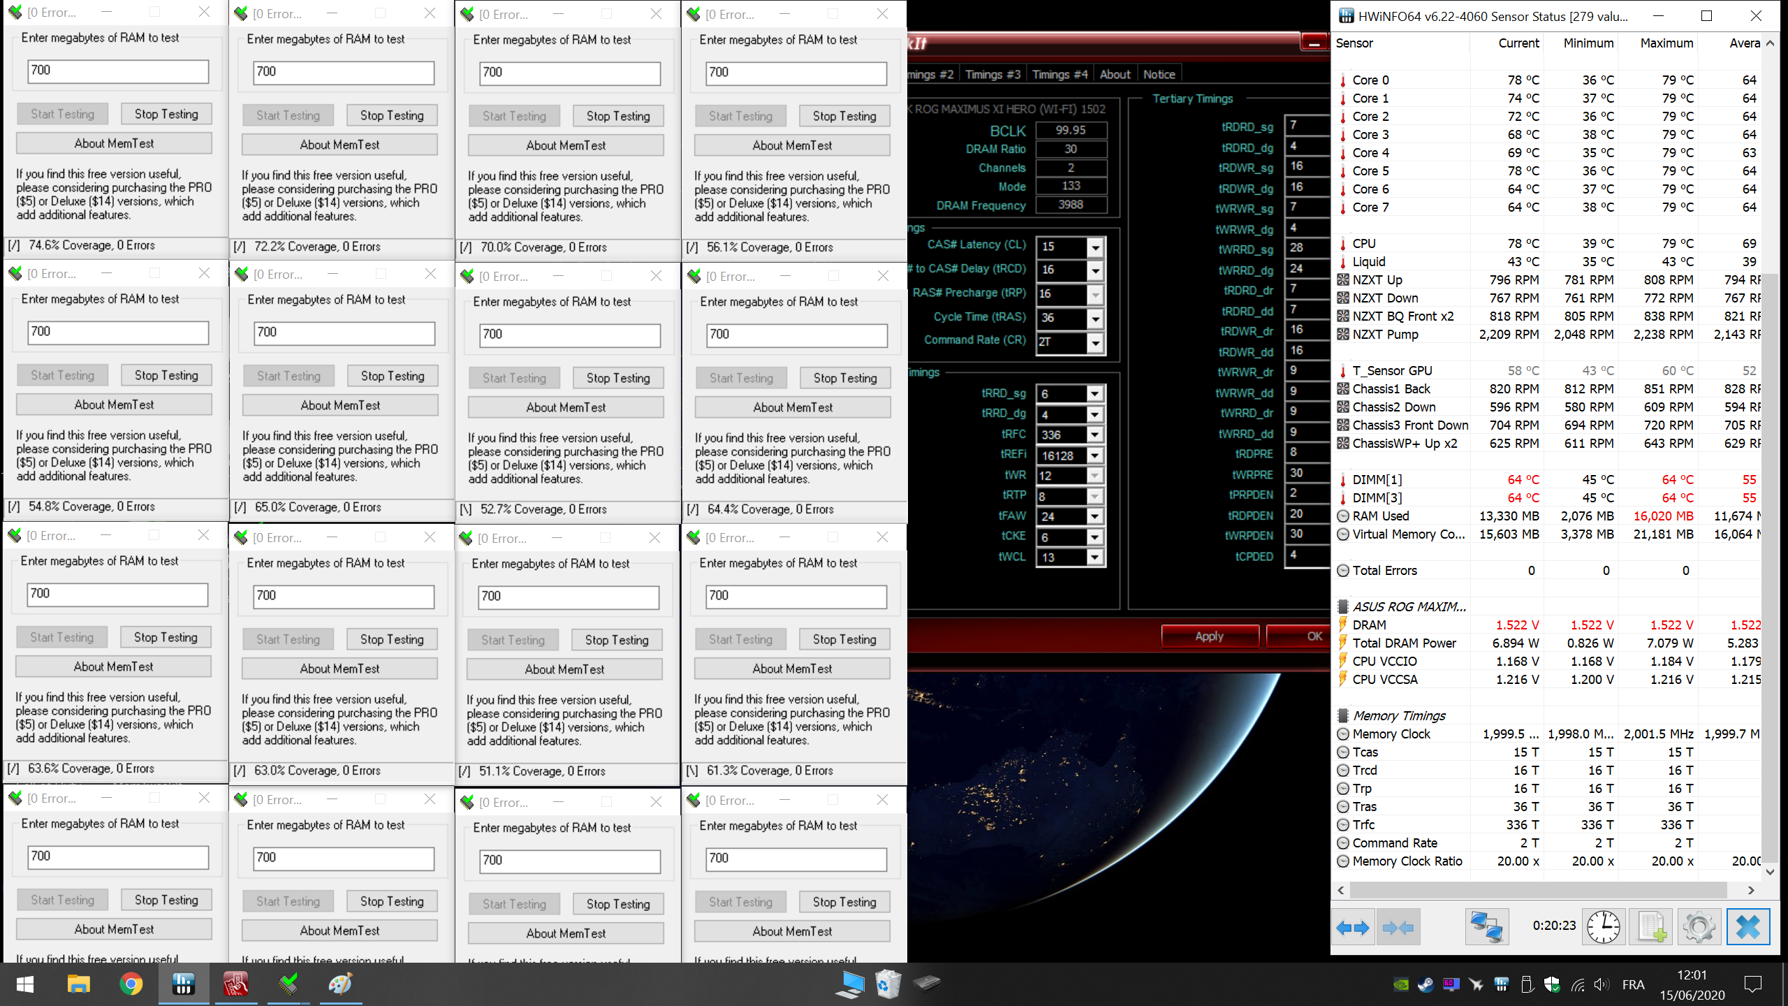This screenshot has height=1006, width=1788.
Task: Switch to HWiNFO via its taskbar icon
Action: pos(183,984)
